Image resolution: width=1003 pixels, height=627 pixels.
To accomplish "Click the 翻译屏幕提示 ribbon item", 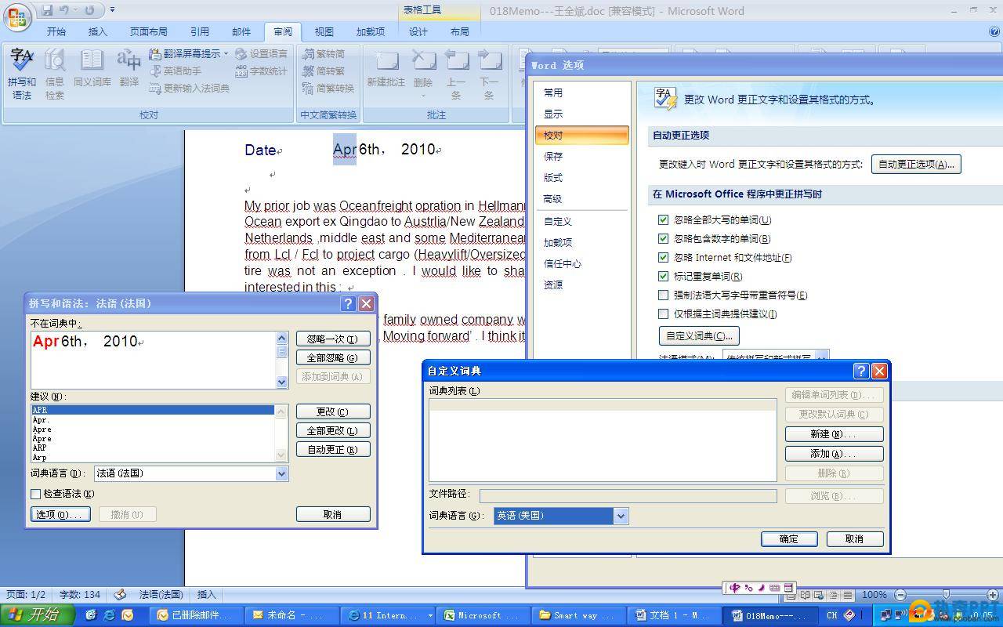I will pyautogui.click(x=188, y=54).
